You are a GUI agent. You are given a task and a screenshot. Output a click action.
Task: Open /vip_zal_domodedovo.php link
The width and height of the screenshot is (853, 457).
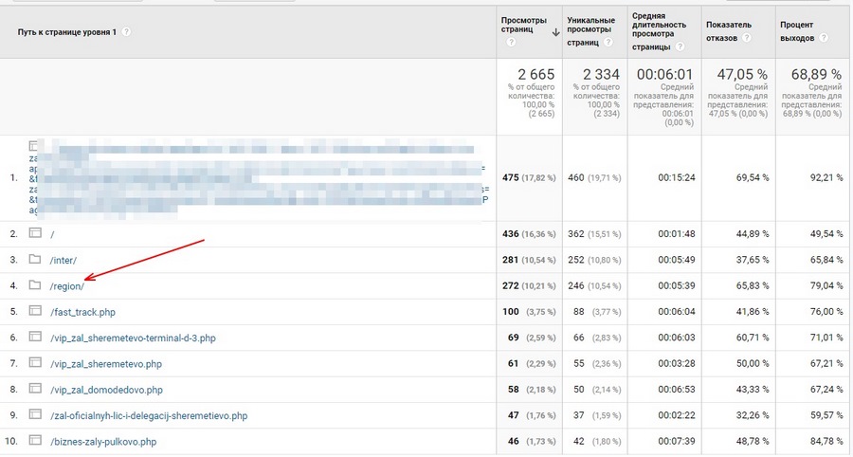click(106, 390)
